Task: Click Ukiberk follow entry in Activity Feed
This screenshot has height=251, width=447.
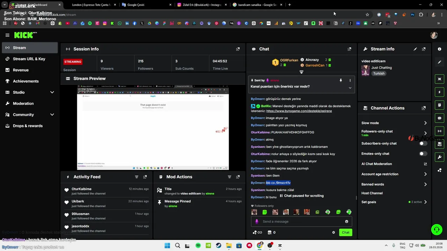Action: (107, 203)
